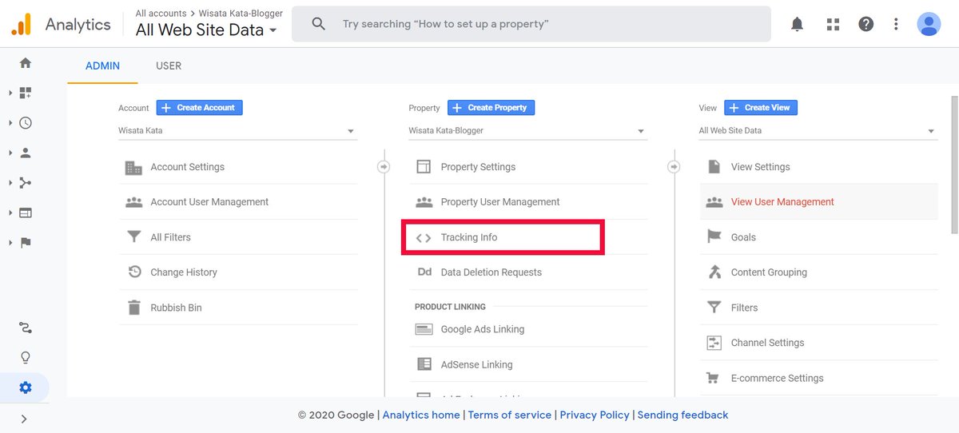Open notifications bell icon
The image size is (959, 433).
point(797,24)
